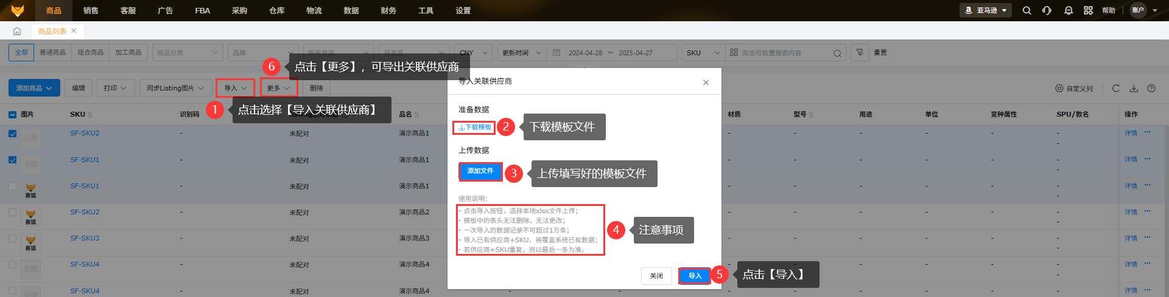The width and height of the screenshot is (1169, 297).
Task: Close the 导入关联供应商 dialog
Action: point(706,83)
